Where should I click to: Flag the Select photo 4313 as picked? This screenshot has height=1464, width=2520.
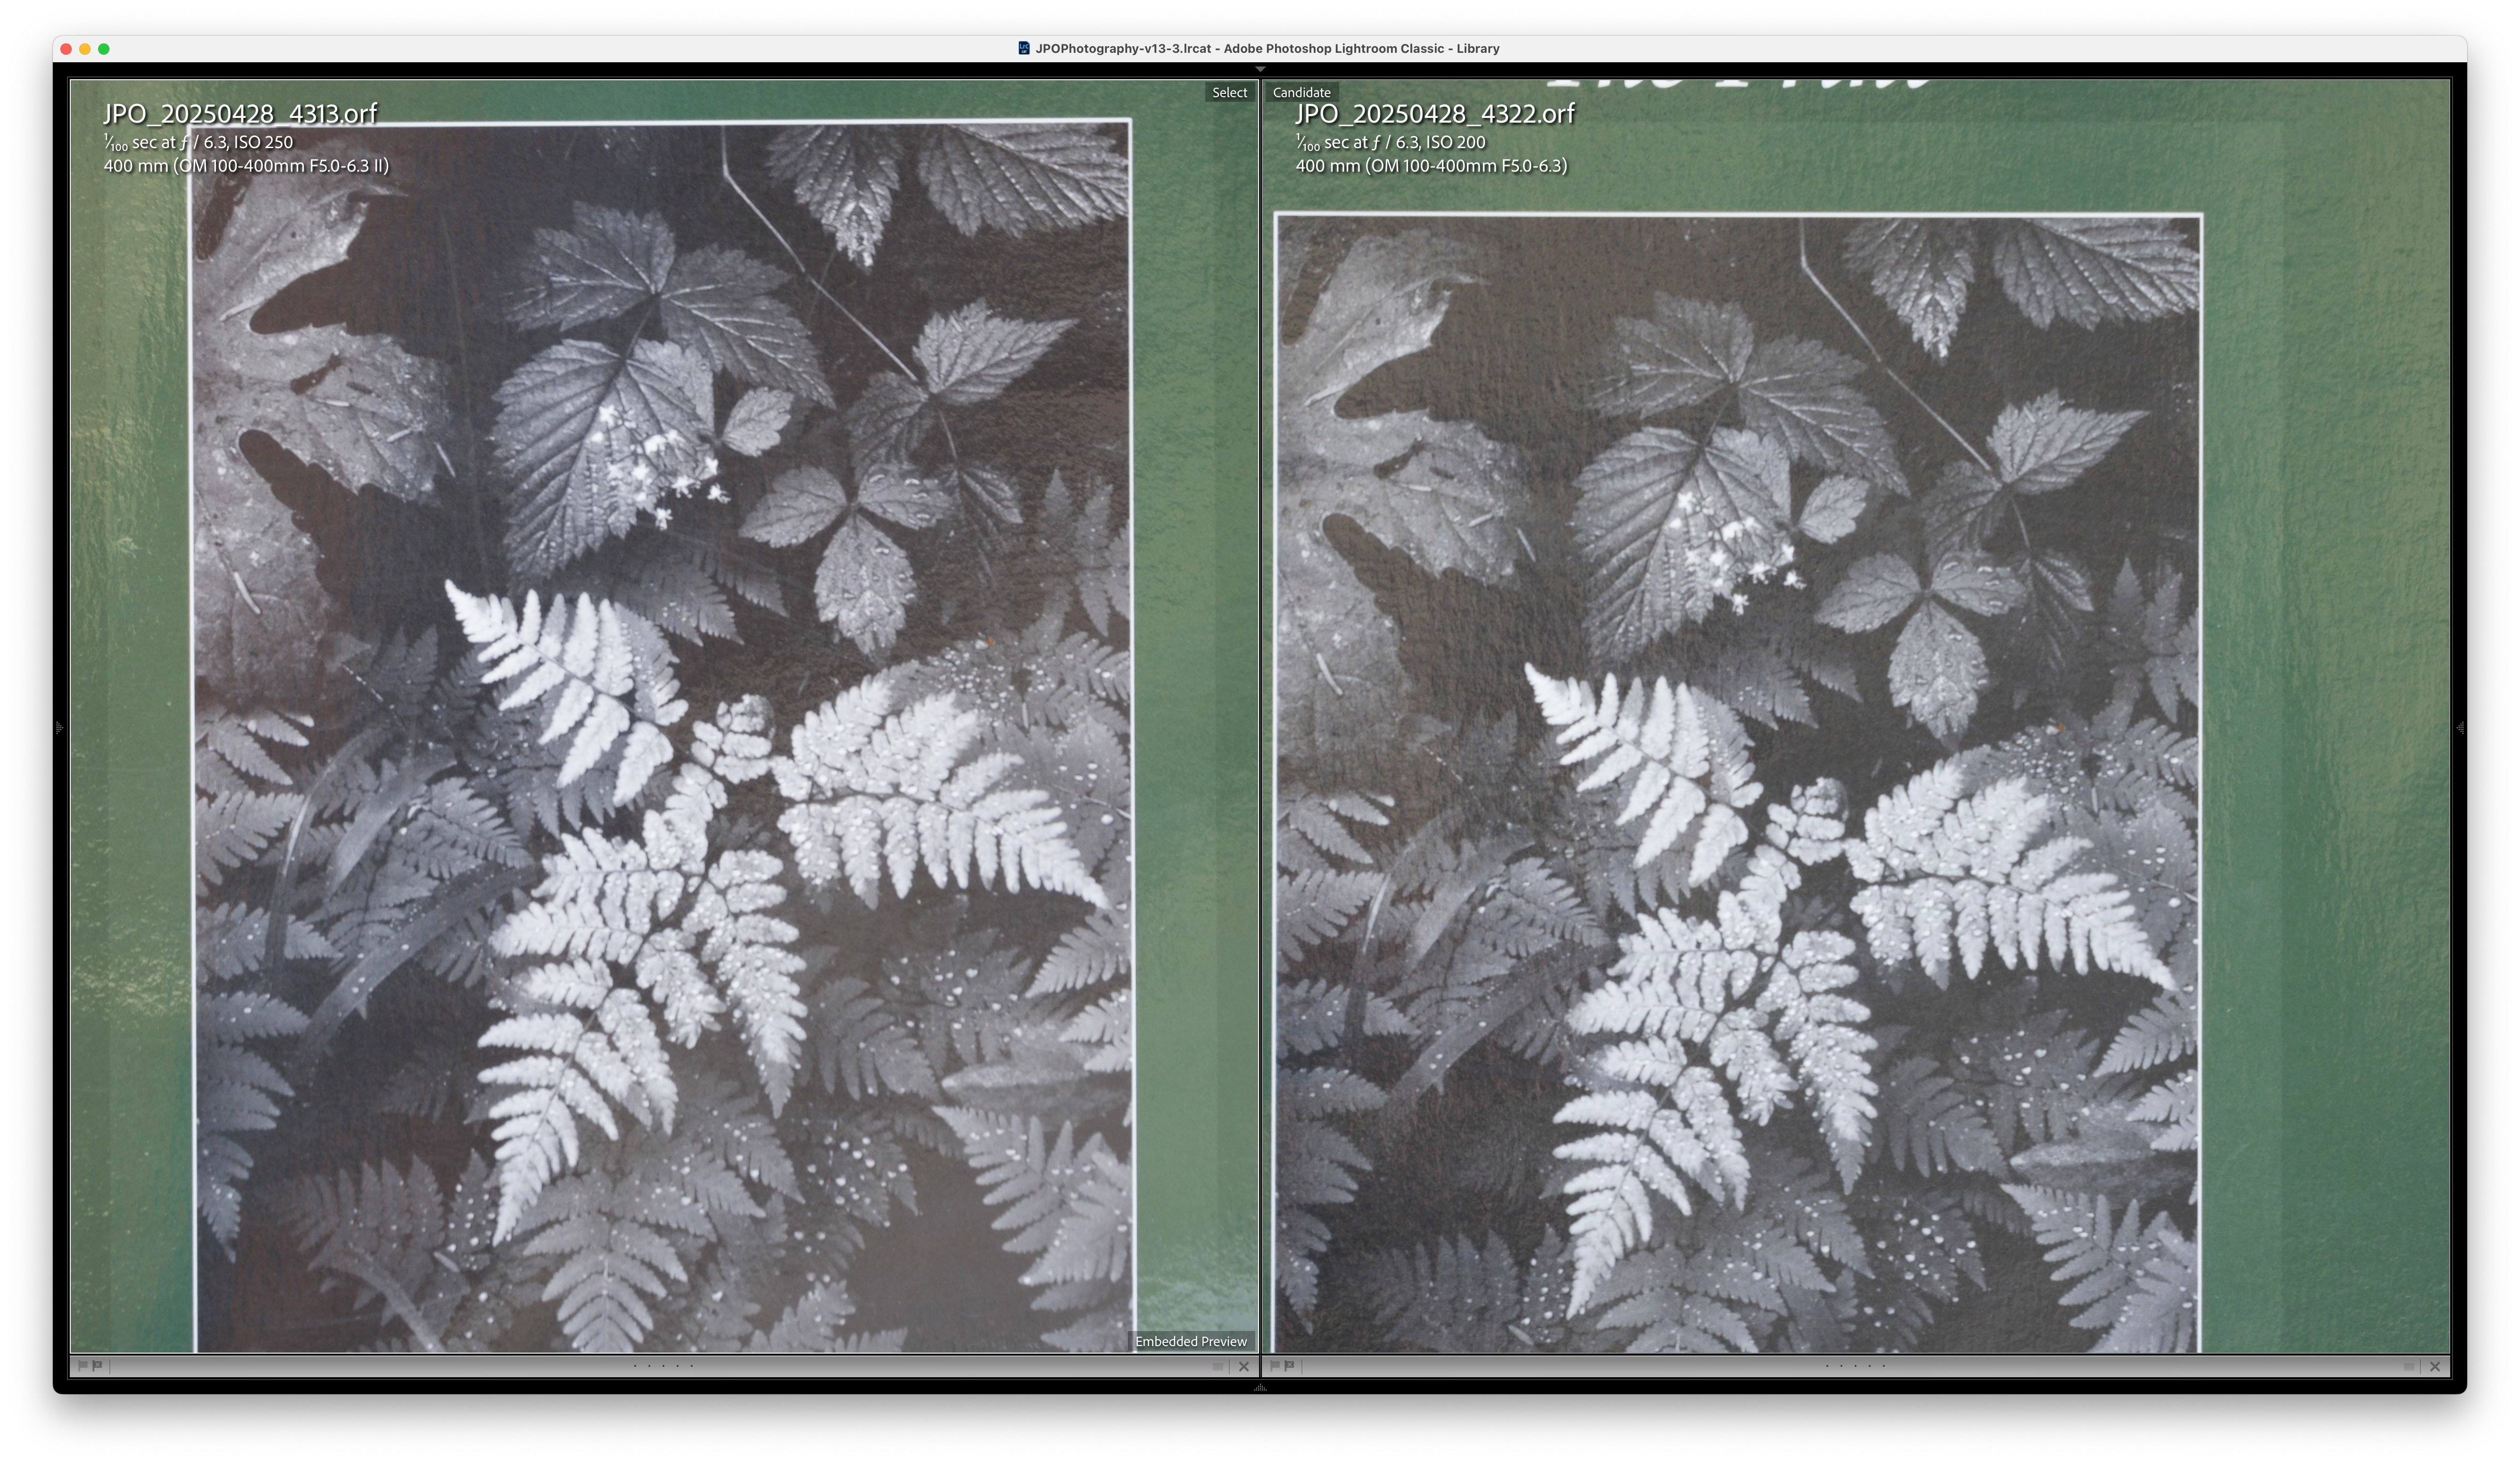point(83,1366)
